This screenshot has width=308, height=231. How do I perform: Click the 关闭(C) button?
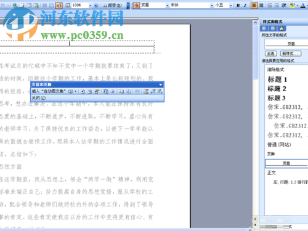click(39, 98)
